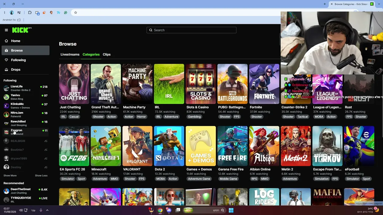Screen dimensions: 383x215
Task: Open the Chrome three-dot menu
Action: [4, 13]
